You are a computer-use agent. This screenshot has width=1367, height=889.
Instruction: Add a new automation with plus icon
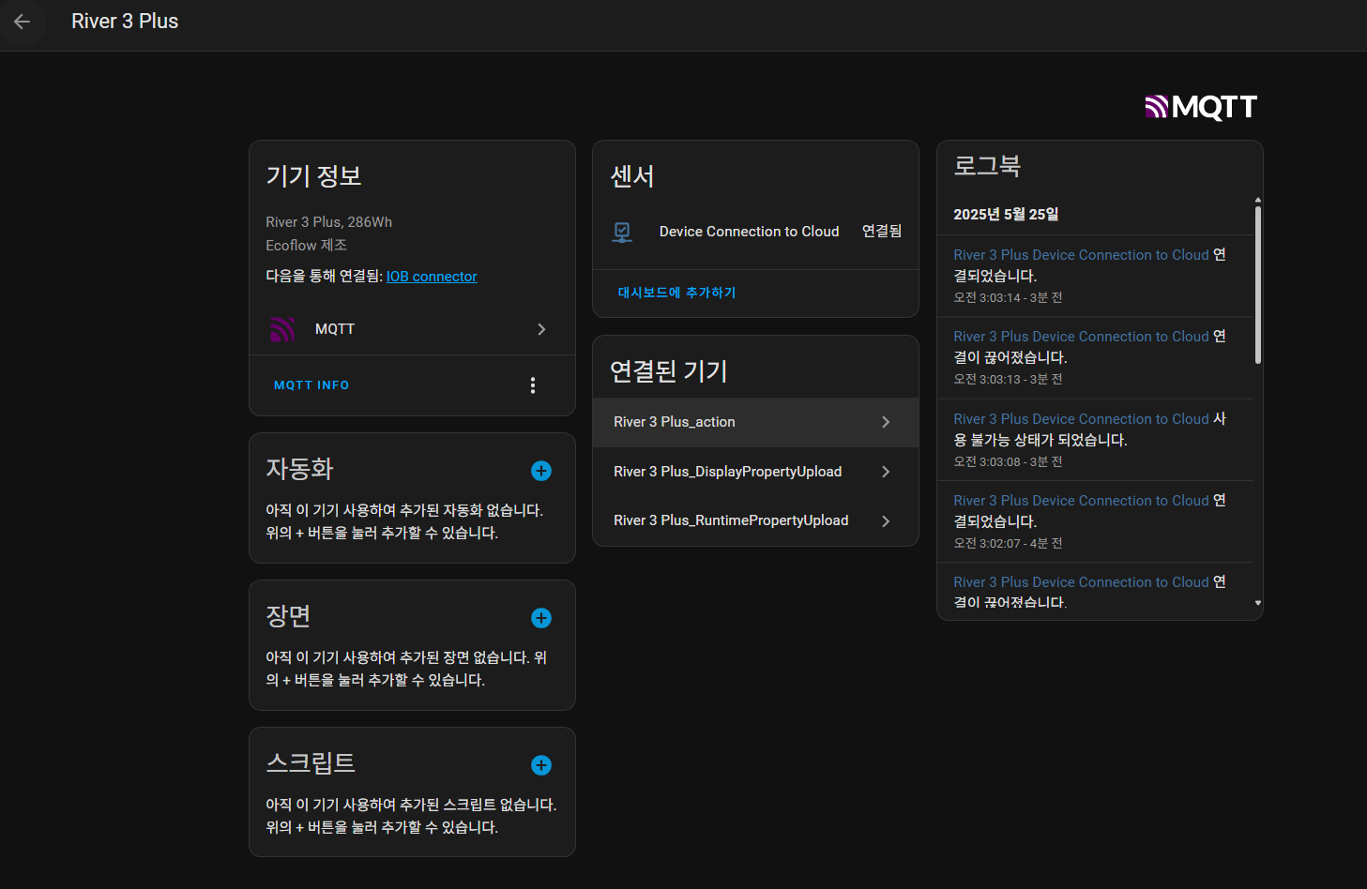[541, 471]
